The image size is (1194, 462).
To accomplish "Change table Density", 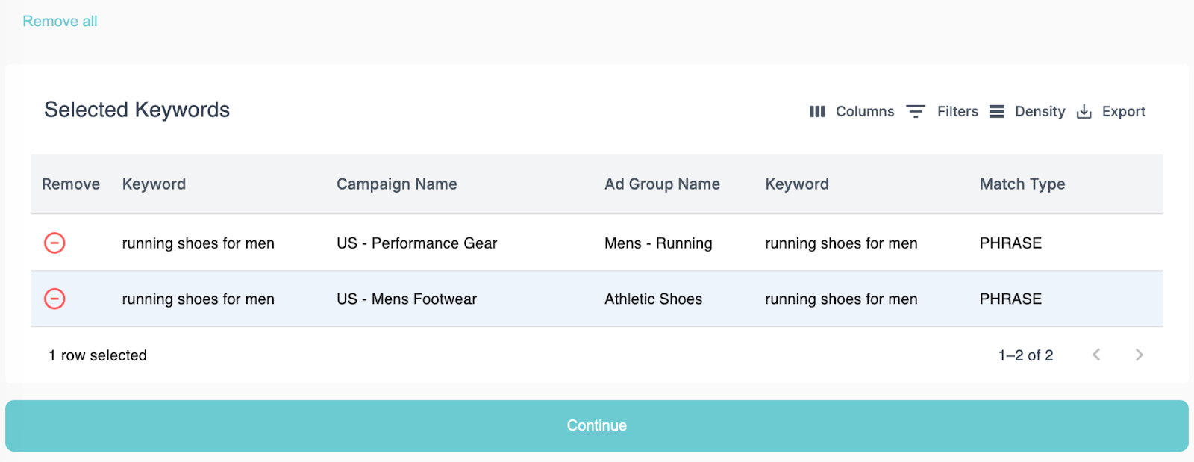I will tap(1027, 111).
